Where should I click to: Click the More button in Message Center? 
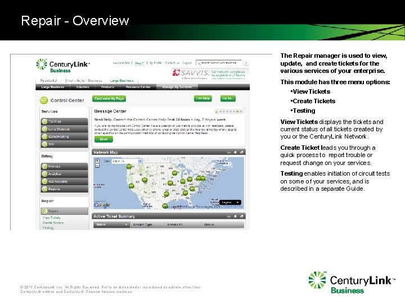[x=103, y=139]
